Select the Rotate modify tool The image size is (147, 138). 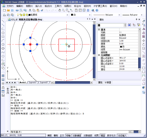[144, 44]
